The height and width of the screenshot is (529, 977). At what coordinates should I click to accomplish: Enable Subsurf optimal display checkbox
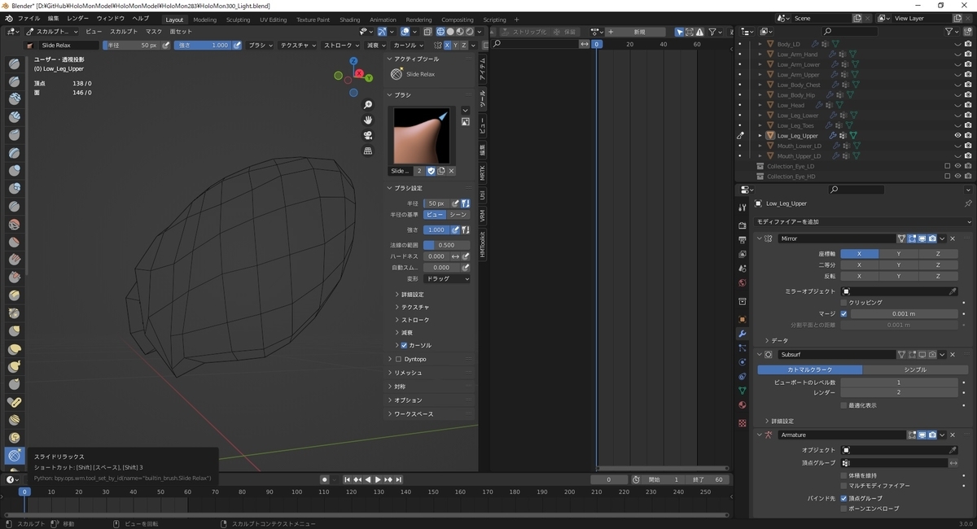click(x=843, y=404)
